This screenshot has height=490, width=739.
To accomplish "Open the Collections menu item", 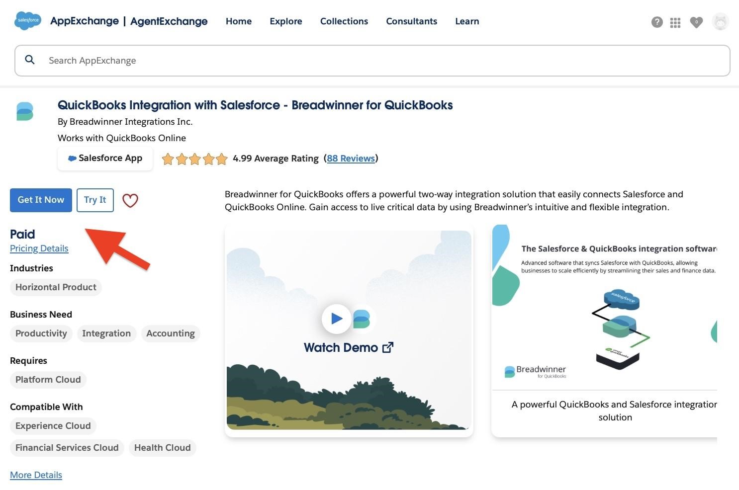I will pyautogui.click(x=344, y=21).
